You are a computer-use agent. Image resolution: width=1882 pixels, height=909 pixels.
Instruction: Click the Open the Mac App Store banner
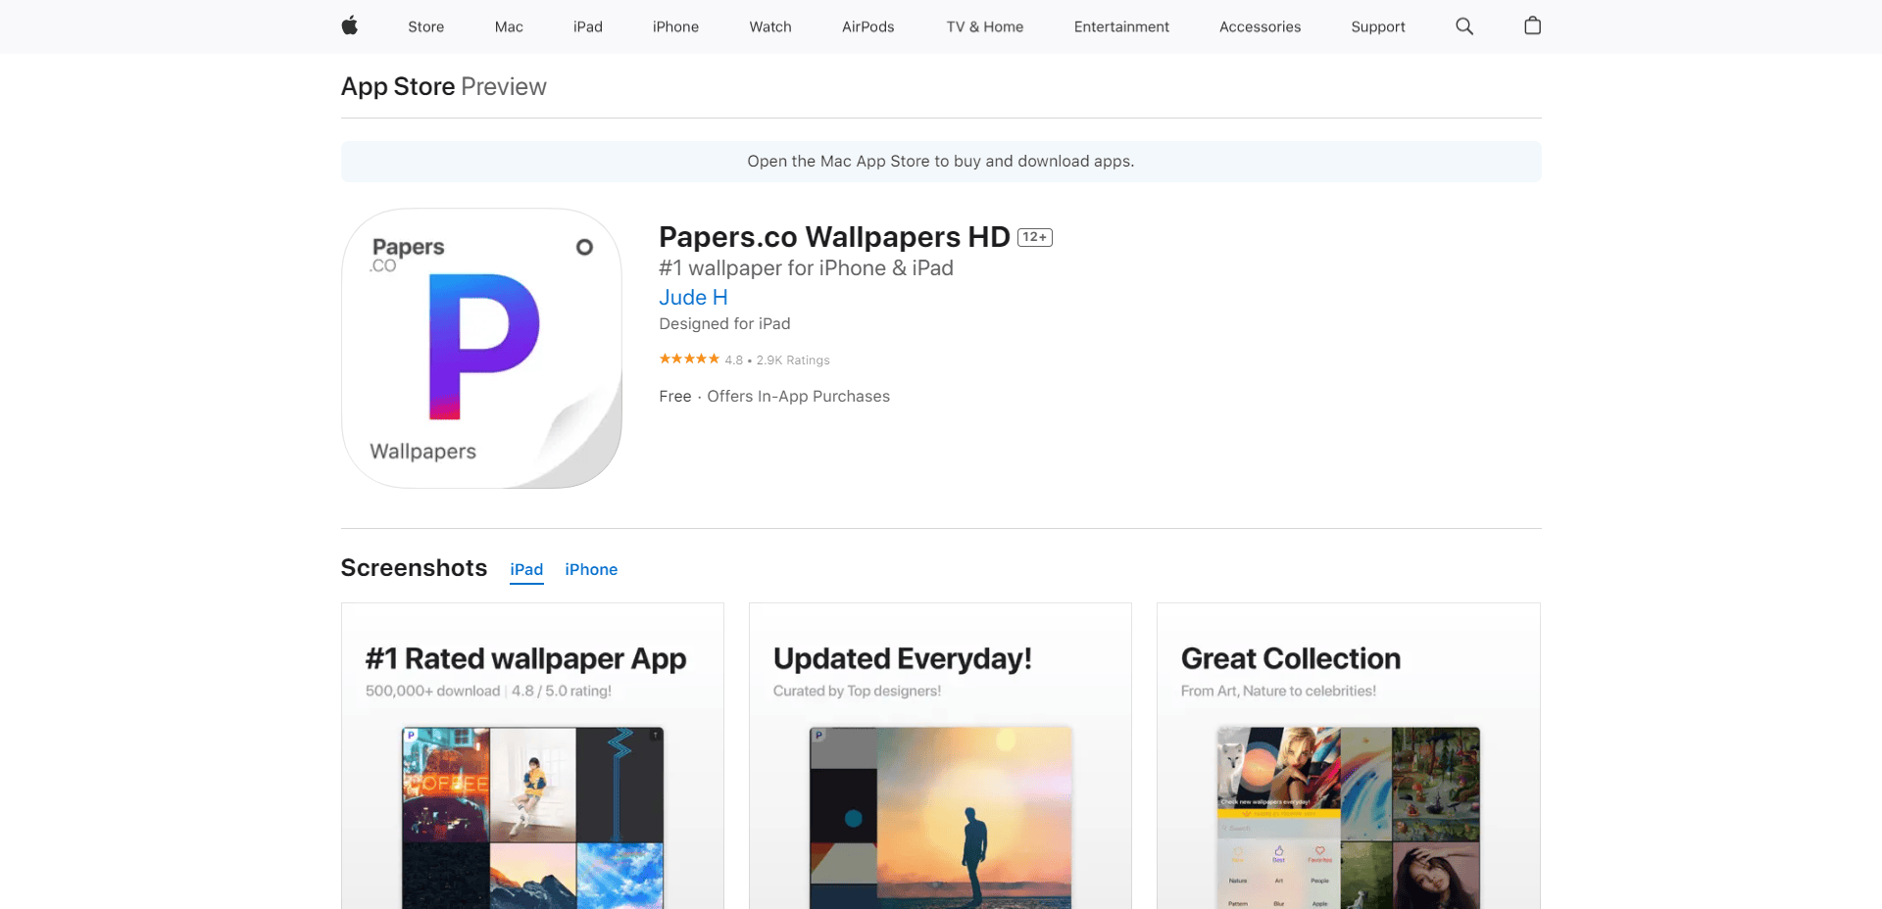[941, 161]
